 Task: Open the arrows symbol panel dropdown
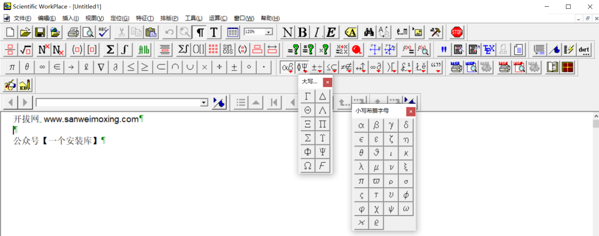[x=362, y=67]
